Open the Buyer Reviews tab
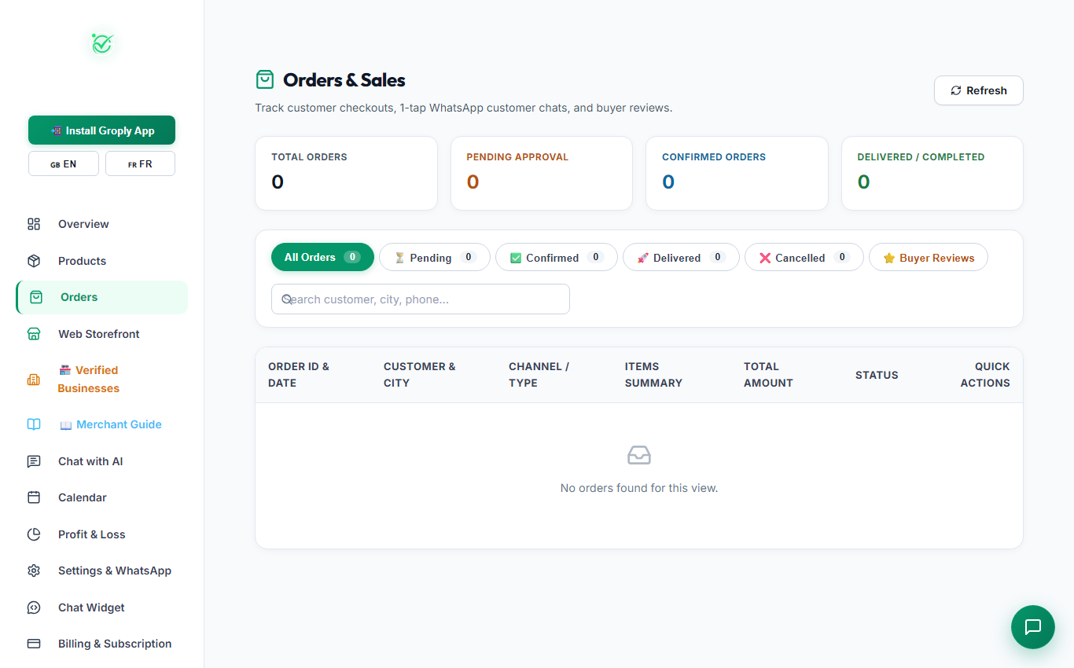This screenshot has width=1074, height=668. [929, 257]
